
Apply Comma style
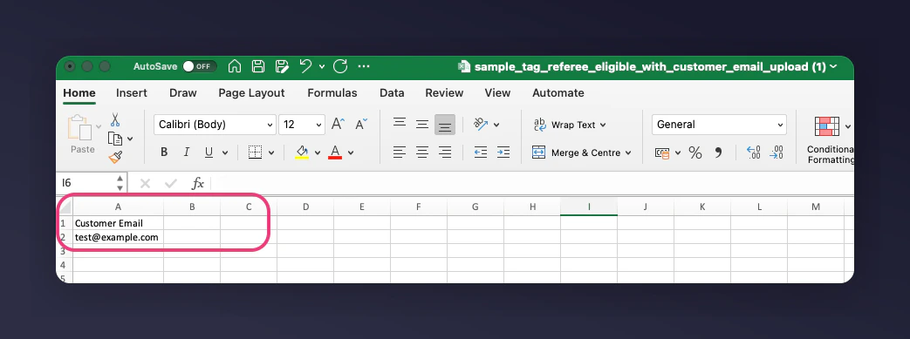(x=718, y=153)
